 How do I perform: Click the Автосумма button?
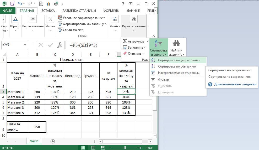[x=134, y=42]
